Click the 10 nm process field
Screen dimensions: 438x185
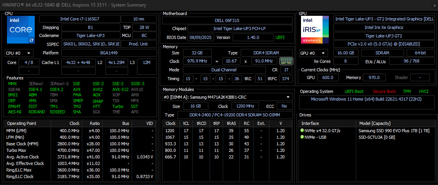pyautogui.click(x=139, y=19)
